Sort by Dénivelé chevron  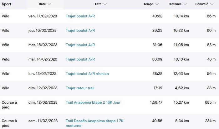pyautogui.click(x=215, y=4)
